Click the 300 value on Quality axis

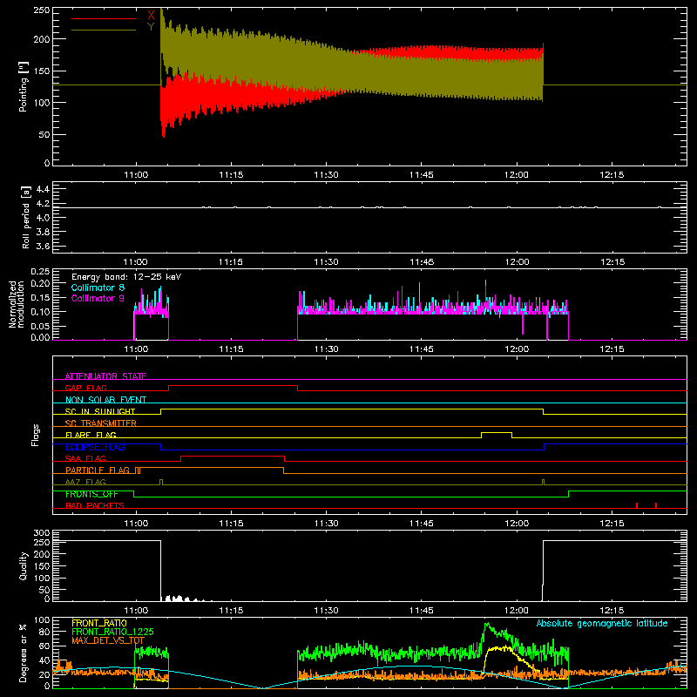pos(42,533)
